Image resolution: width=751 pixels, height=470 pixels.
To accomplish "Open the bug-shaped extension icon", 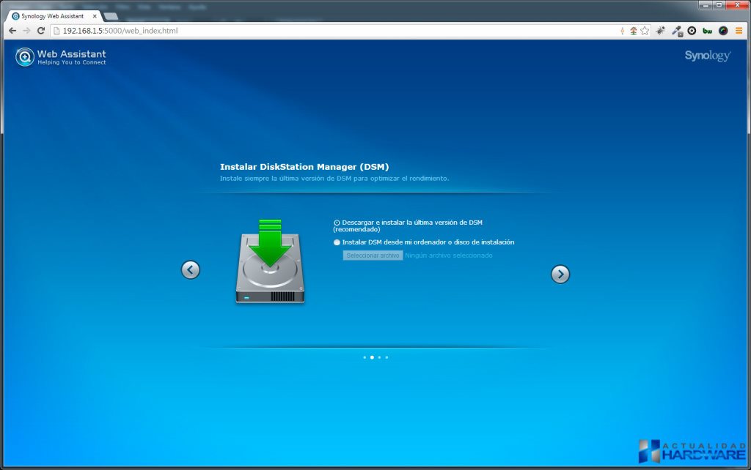I will [x=661, y=31].
